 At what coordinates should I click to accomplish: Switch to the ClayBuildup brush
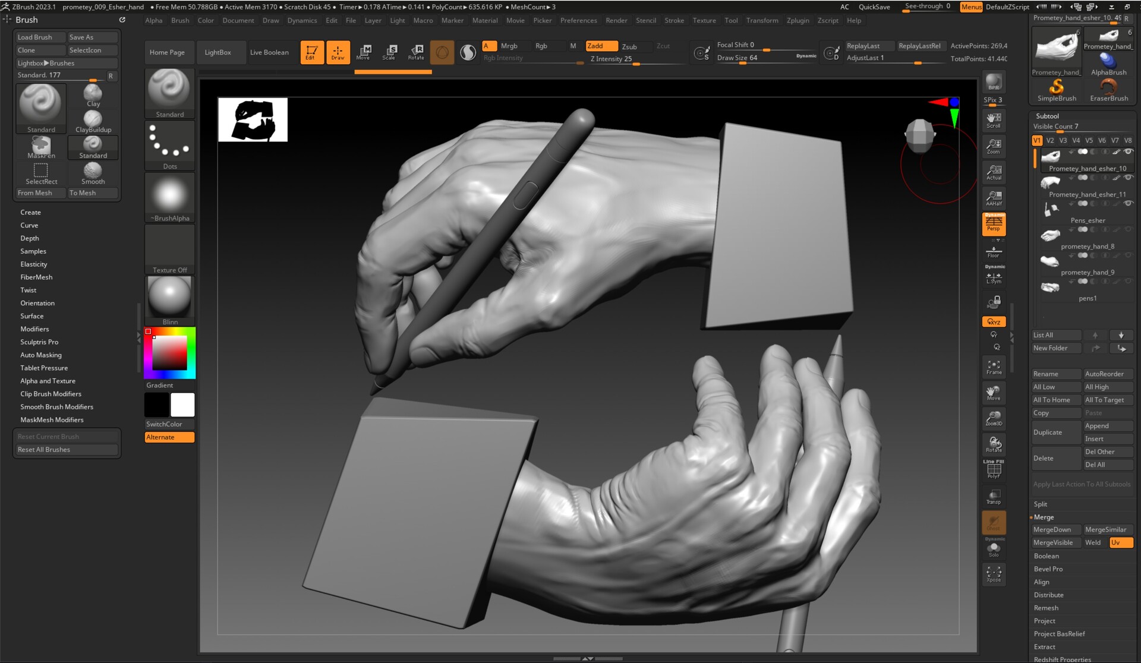[93, 119]
